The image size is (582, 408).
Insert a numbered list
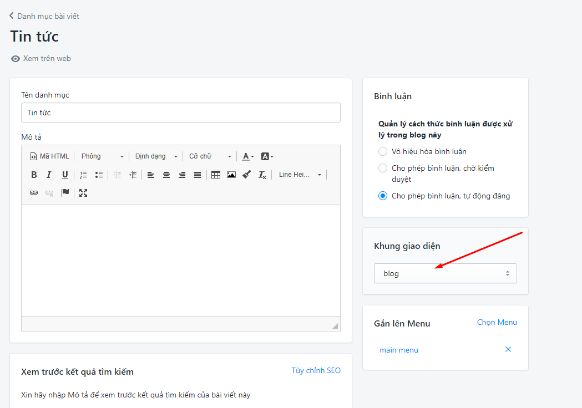pos(83,175)
